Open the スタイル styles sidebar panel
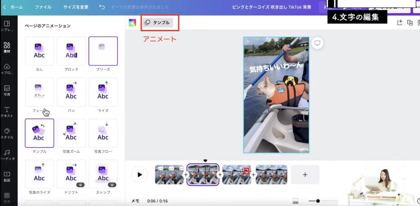 pyautogui.click(x=7, y=133)
